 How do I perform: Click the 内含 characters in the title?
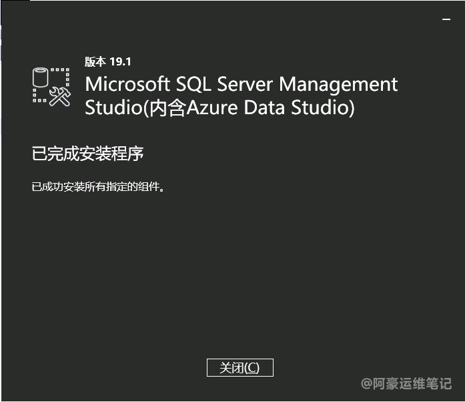coord(167,108)
